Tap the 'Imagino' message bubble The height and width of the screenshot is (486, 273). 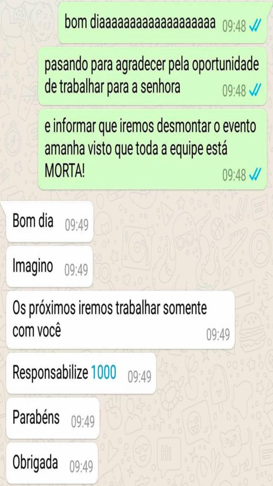point(49,267)
